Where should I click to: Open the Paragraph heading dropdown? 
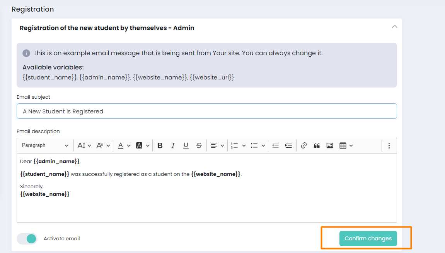pyautogui.click(x=45, y=145)
